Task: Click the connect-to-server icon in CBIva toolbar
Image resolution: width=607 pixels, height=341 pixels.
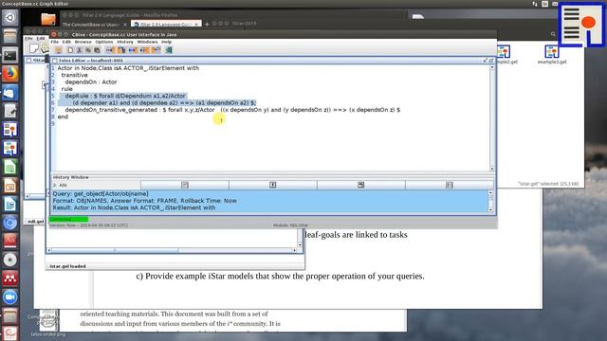Action: 59,50
